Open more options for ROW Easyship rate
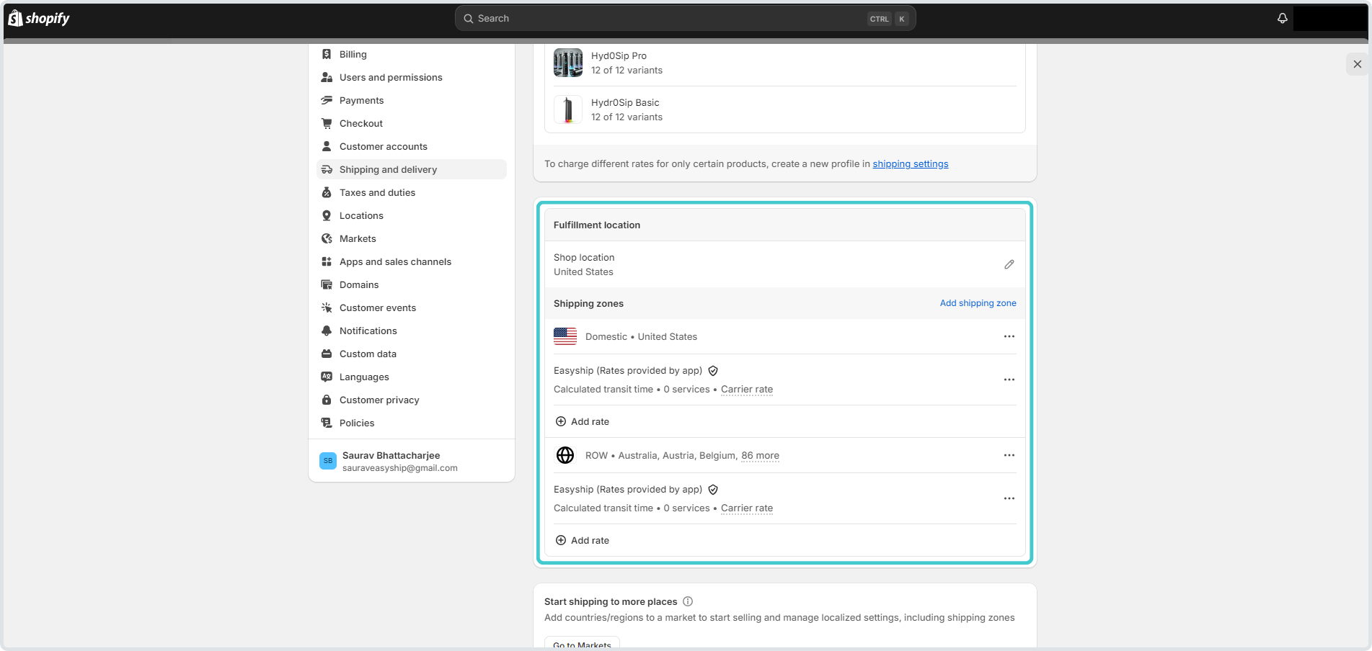Image resolution: width=1372 pixels, height=651 pixels. 1009,498
